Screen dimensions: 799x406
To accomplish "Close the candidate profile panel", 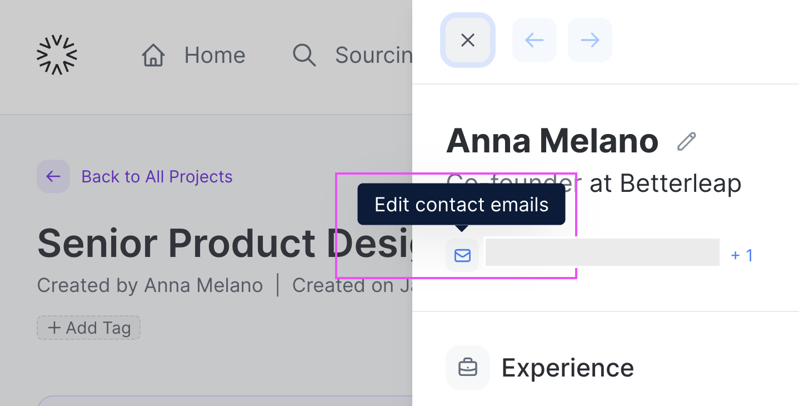I will point(468,40).
